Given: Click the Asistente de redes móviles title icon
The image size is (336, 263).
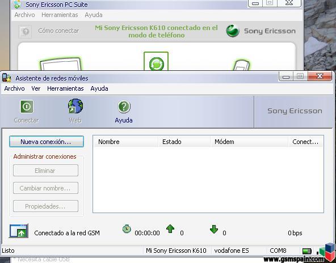Looking at the screenshot, I should (7, 78).
